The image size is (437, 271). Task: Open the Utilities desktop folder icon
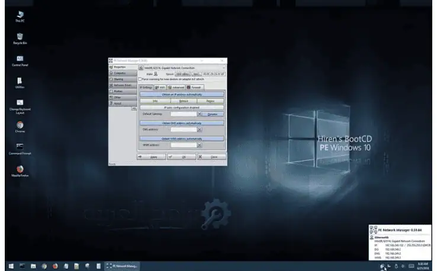click(x=20, y=83)
